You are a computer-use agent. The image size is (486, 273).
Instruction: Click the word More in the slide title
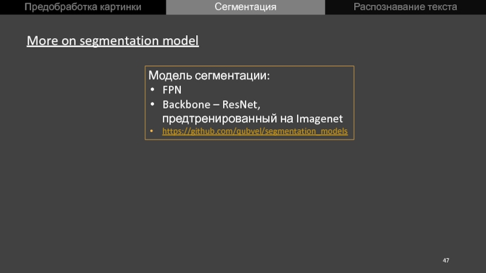pos(43,41)
